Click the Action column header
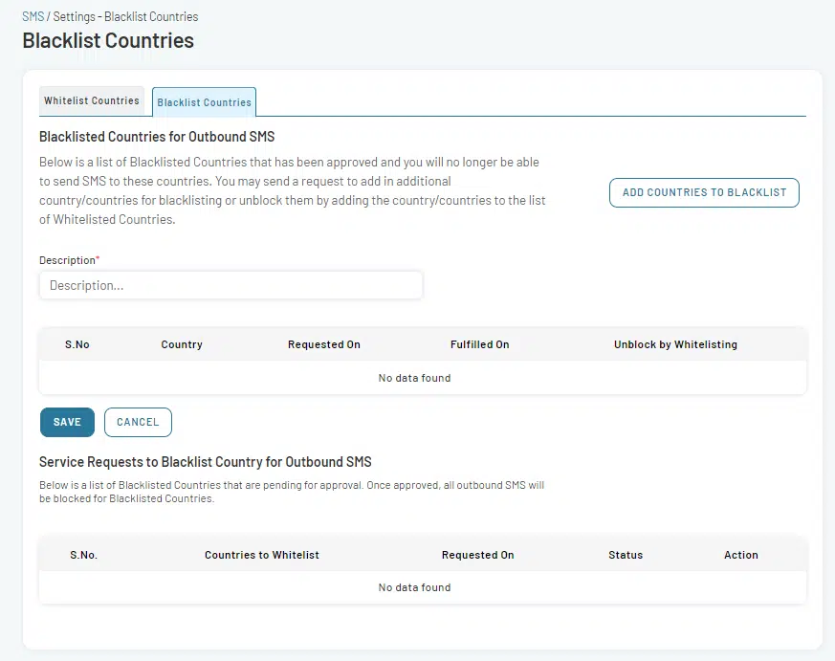The width and height of the screenshot is (835, 661). [740, 555]
